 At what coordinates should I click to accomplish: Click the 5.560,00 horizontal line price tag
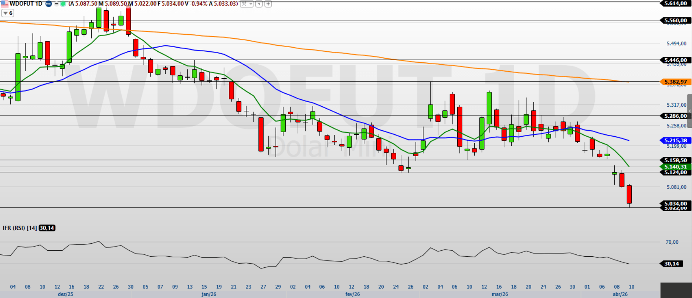[675, 20]
